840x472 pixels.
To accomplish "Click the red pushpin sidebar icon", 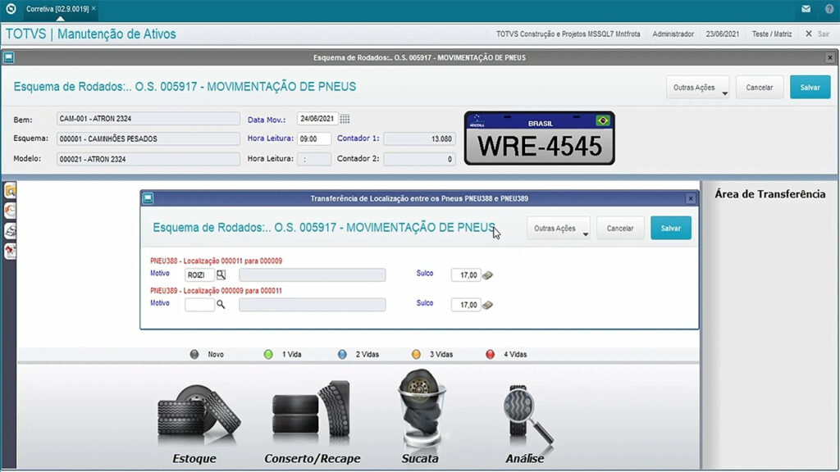I will (x=10, y=251).
